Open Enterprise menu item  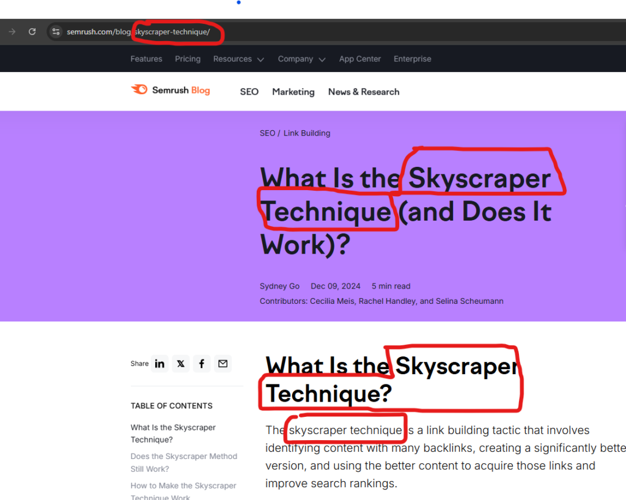413,59
